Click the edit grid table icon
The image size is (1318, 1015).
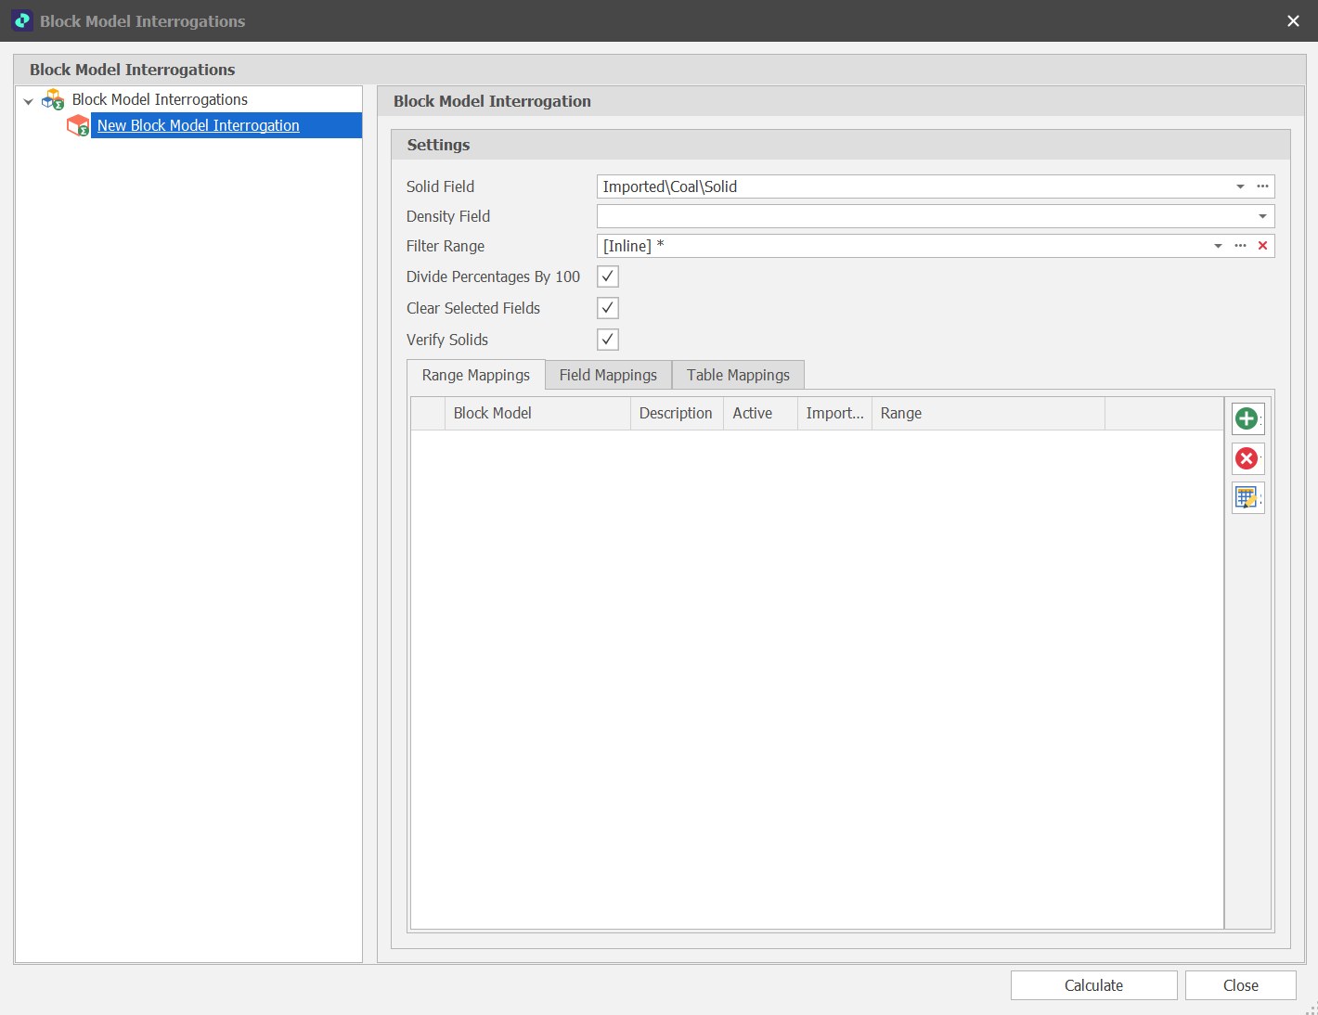[x=1247, y=498]
